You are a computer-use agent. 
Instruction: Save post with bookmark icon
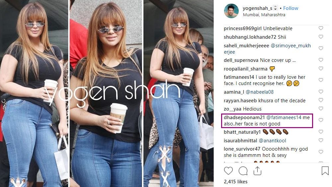pos(325,171)
